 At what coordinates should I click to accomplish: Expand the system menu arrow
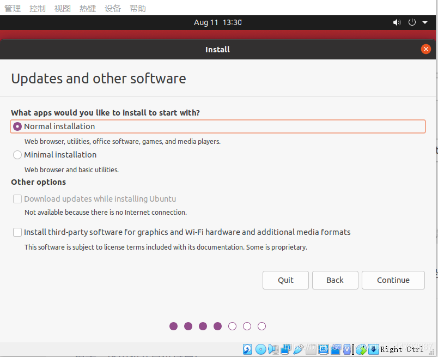[425, 22]
